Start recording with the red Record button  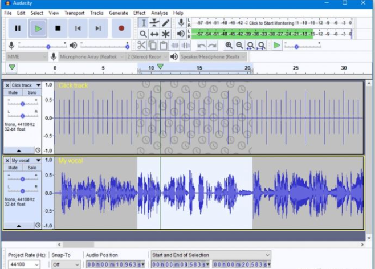click(x=121, y=28)
